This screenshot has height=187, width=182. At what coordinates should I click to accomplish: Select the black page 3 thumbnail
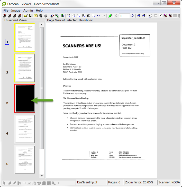tap(25, 98)
